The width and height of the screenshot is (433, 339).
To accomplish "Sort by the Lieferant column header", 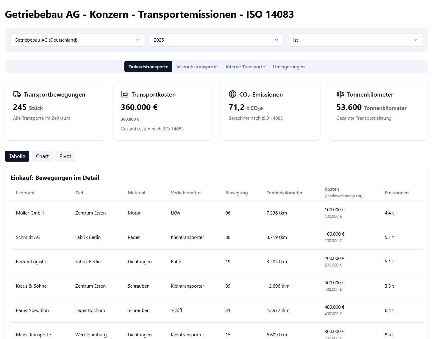I will point(25,193).
